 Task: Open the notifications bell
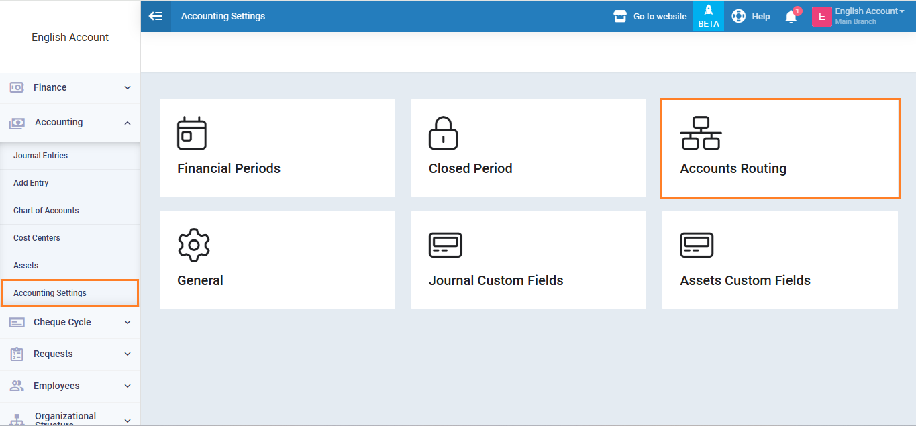click(x=791, y=17)
